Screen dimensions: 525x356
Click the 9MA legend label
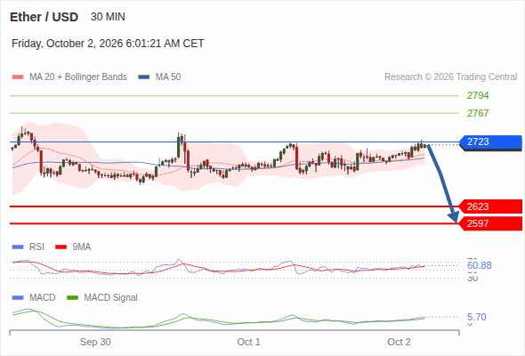pyautogui.click(x=82, y=247)
